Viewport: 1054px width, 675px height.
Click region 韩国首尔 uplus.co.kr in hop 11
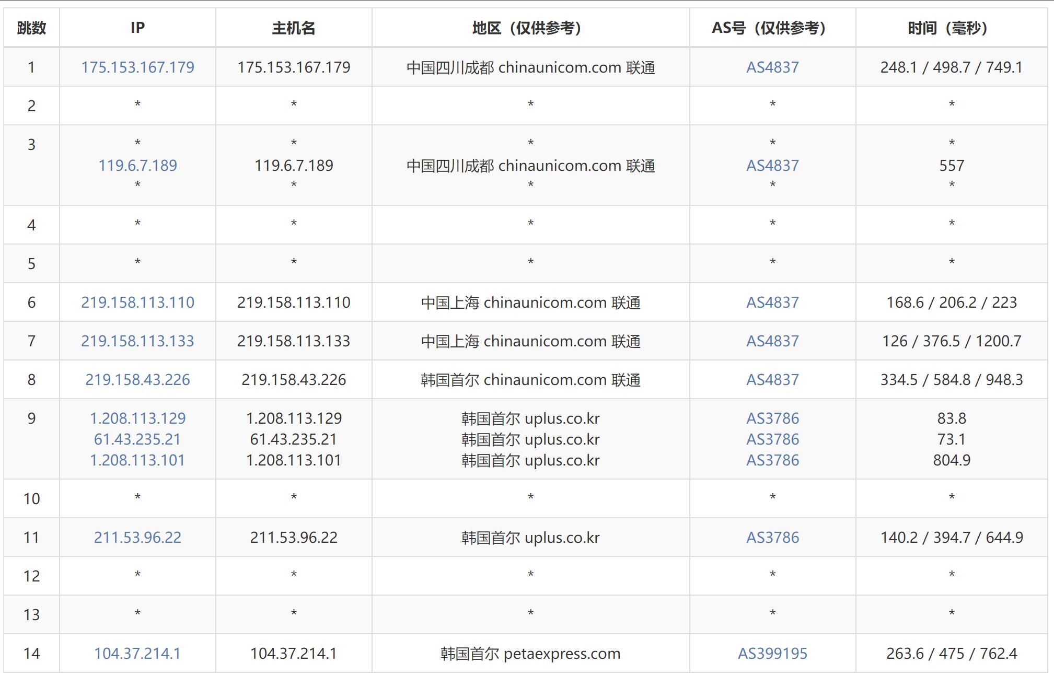click(x=530, y=538)
